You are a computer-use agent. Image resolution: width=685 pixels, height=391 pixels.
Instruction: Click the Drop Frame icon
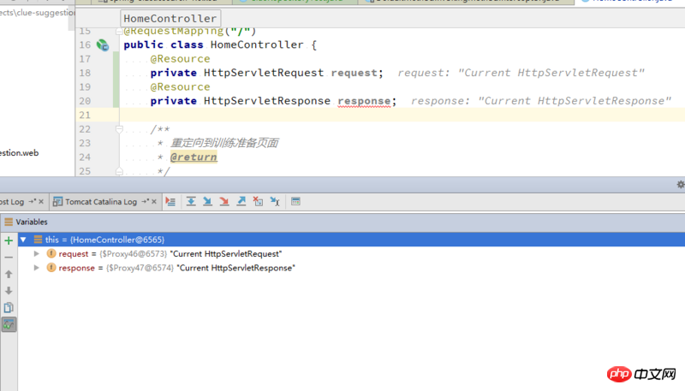[258, 202]
